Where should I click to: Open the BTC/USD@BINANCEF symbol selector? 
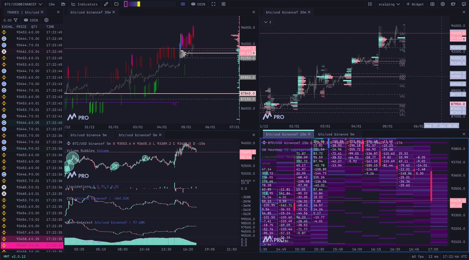[23, 4]
